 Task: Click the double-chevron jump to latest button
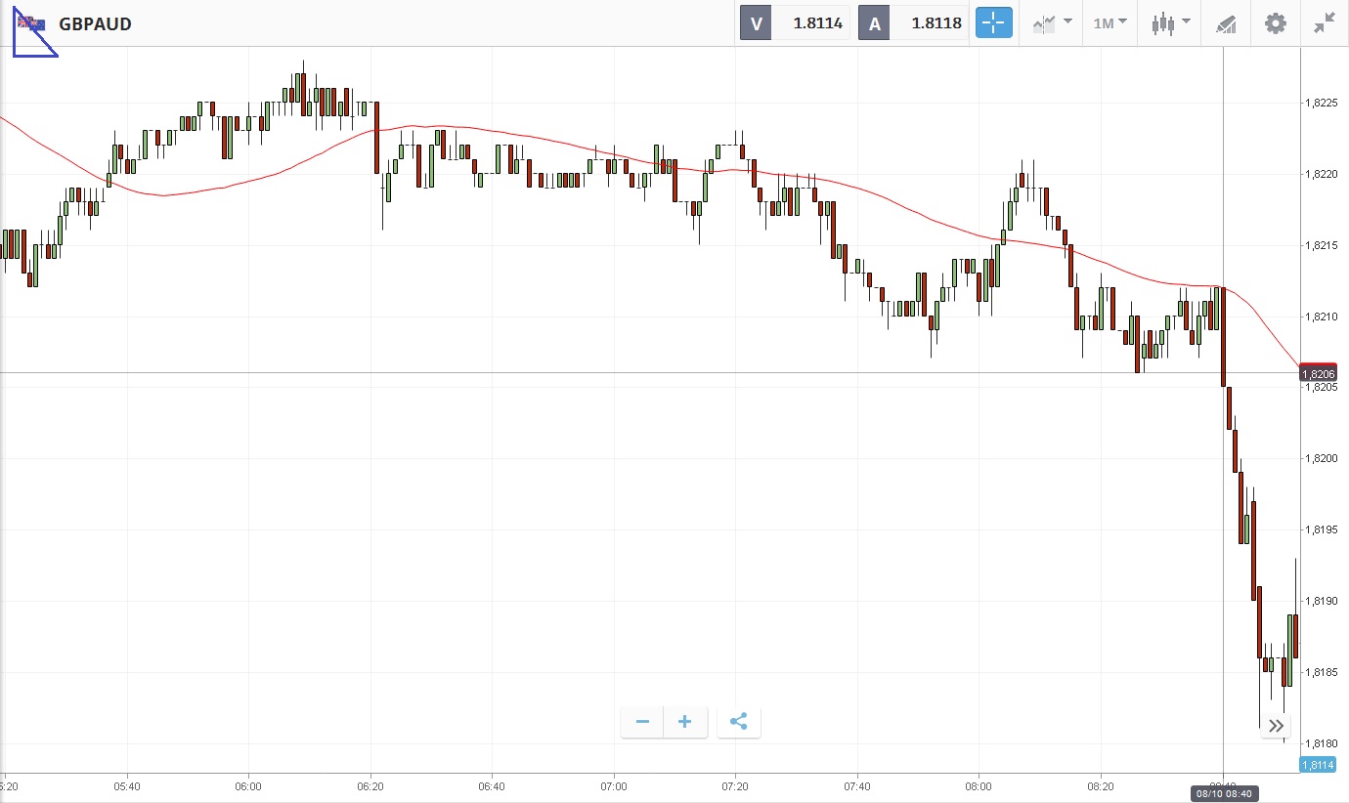1276,725
